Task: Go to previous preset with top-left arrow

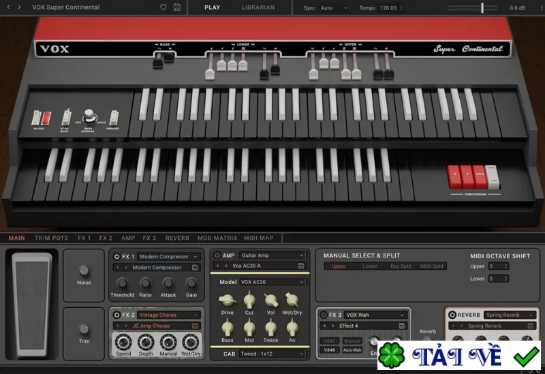Action: click(9, 7)
